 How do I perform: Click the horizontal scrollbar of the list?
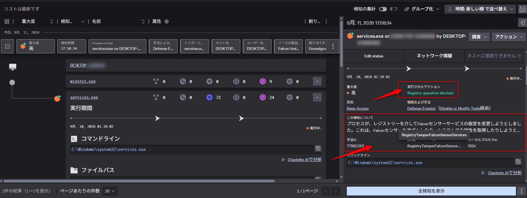point(139,181)
